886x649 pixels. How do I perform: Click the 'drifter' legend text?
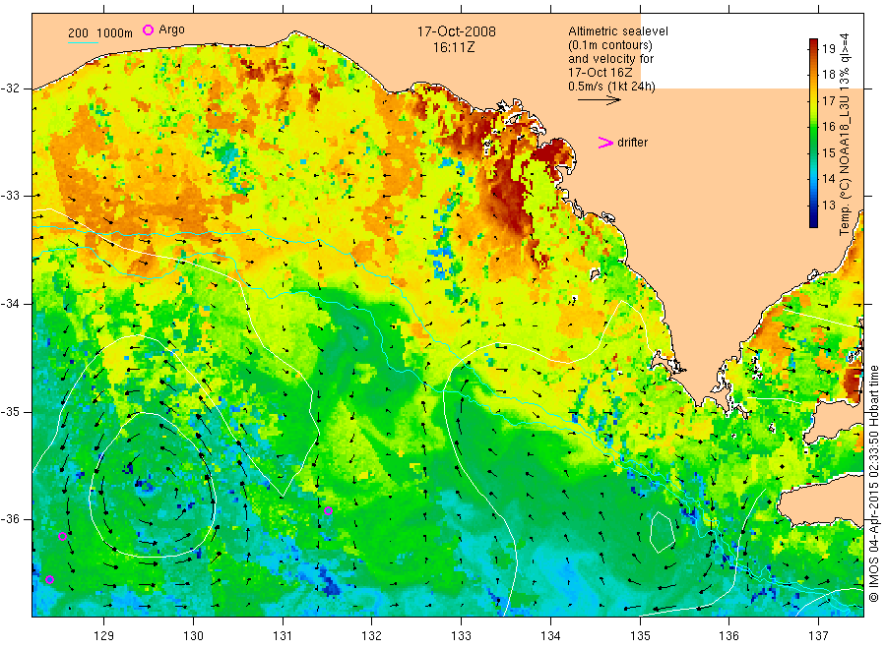coord(632,143)
